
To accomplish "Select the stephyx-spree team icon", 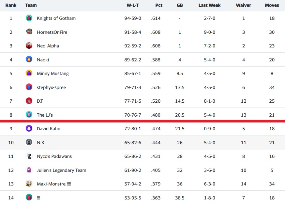I will coord(29,87).
